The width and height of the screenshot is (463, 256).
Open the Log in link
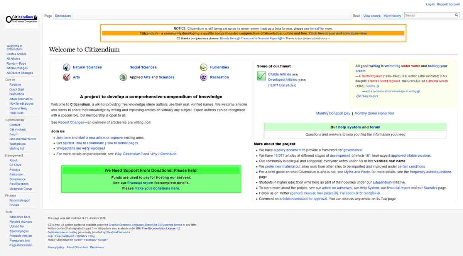430,4
